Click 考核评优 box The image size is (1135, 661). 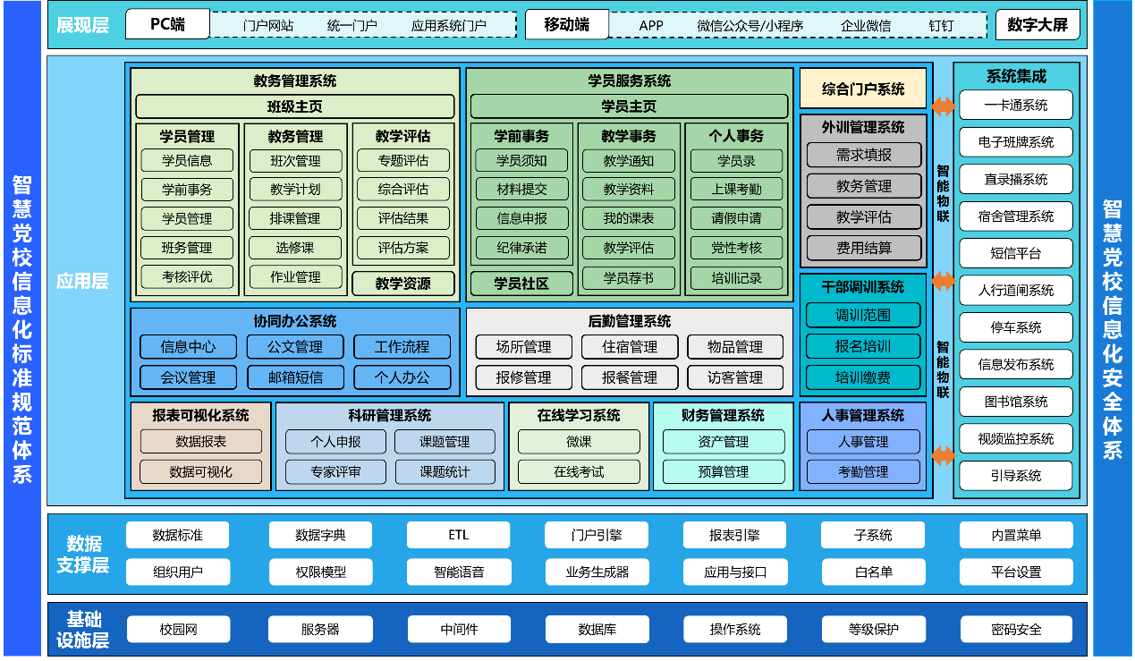[187, 276]
